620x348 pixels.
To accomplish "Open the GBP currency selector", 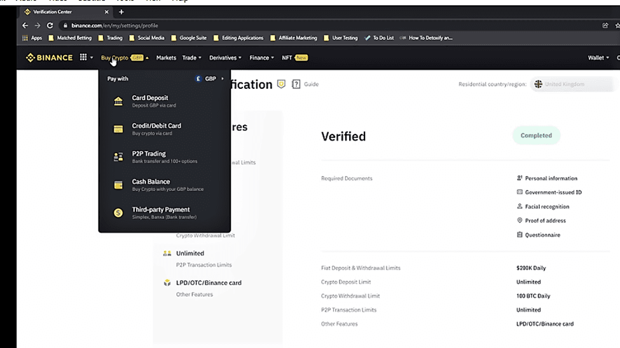I will (210, 79).
